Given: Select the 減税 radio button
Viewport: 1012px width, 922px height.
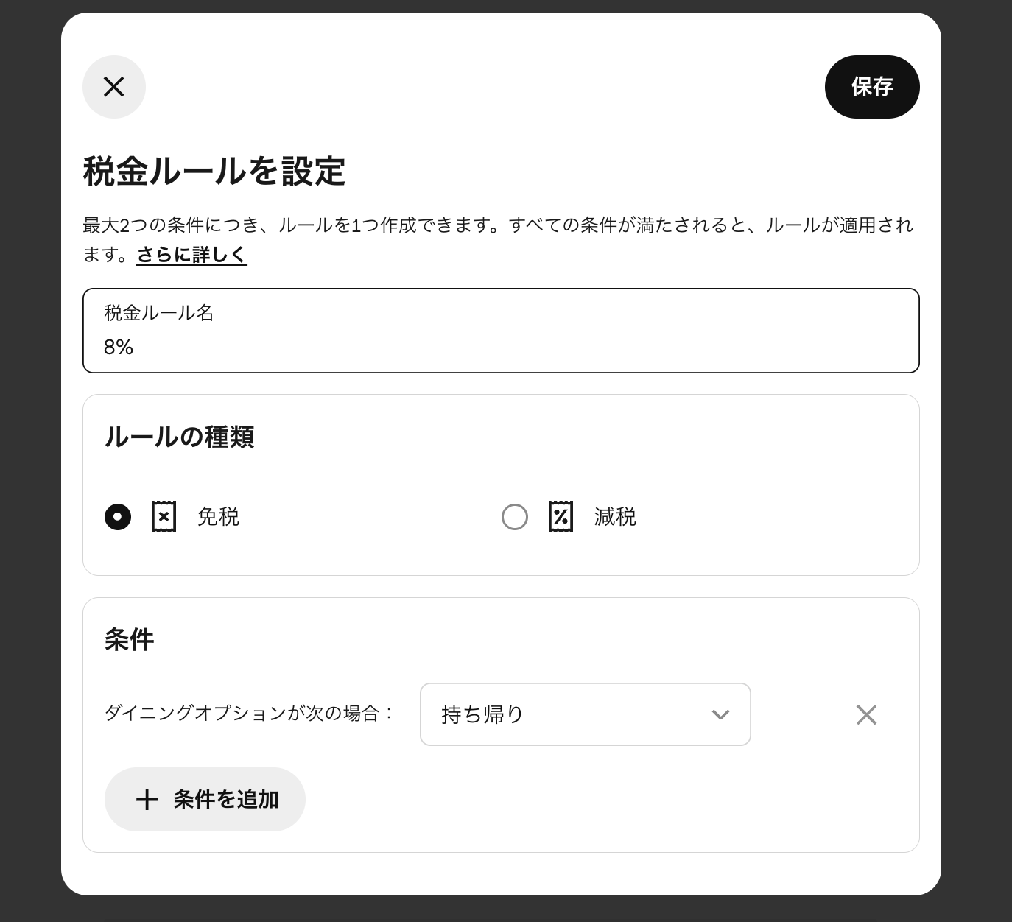Looking at the screenshot, I should point(515,517).
